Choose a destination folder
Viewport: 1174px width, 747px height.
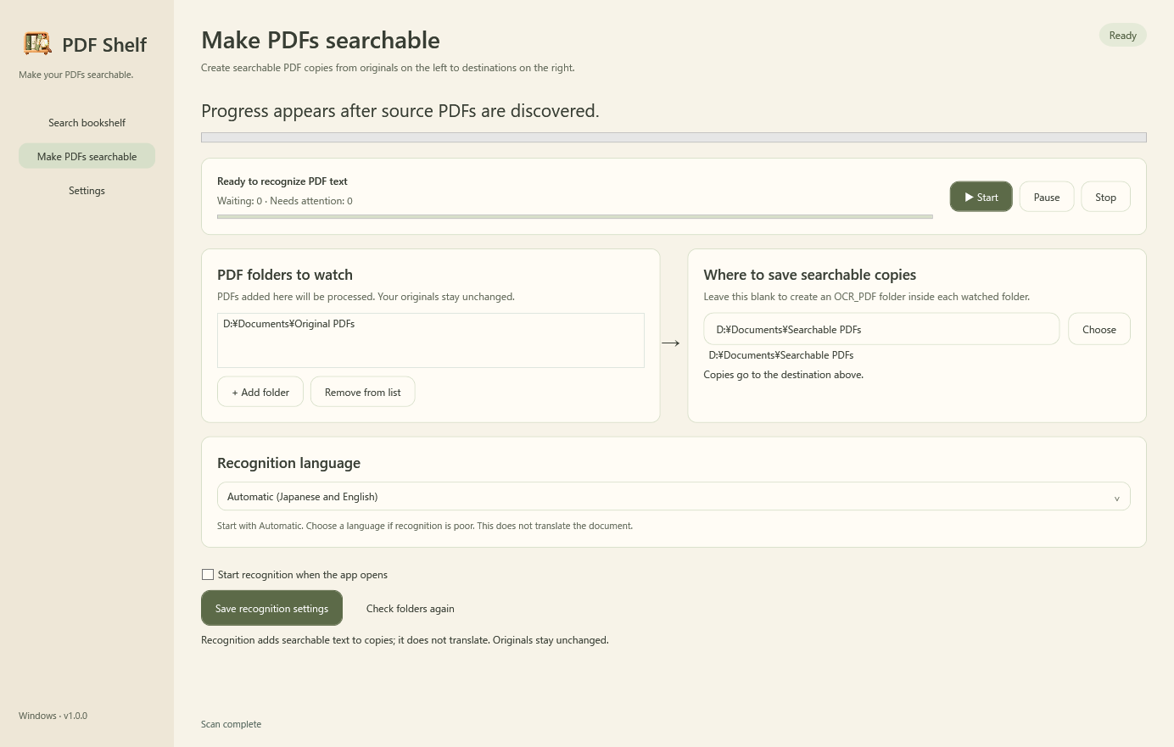tap(1099, 329)
